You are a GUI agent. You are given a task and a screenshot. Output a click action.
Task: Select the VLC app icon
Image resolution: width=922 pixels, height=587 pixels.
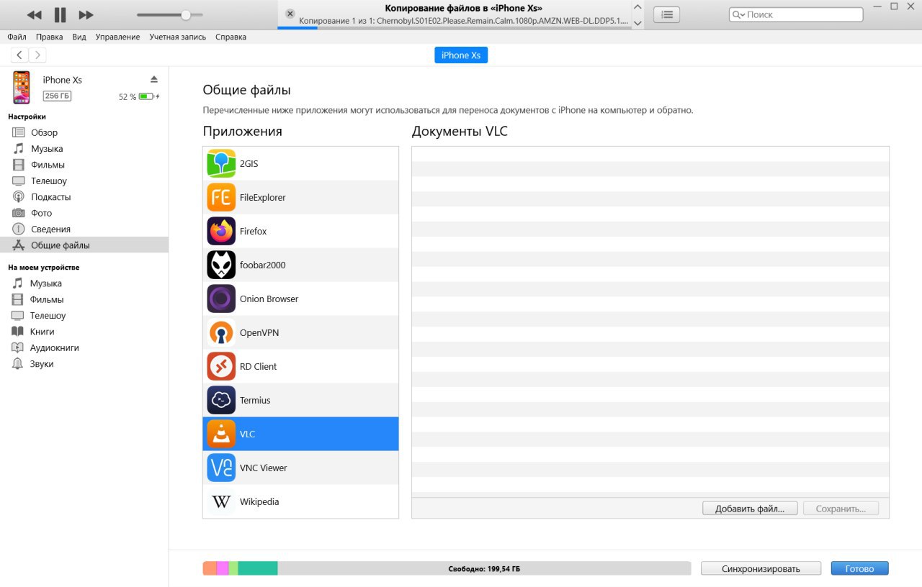coord(221,434)
